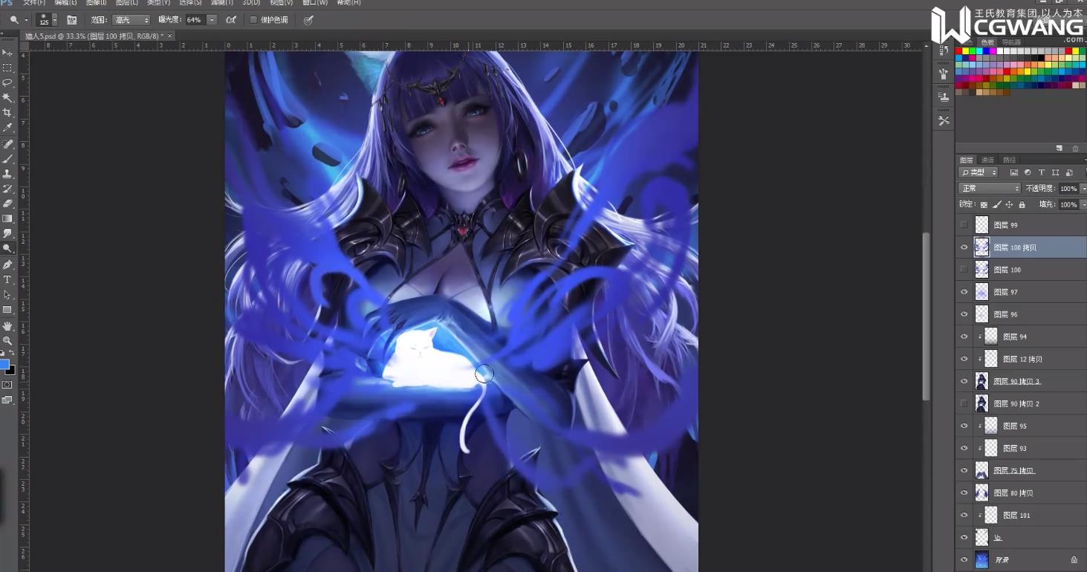Image resolution: width=1087 pixels, height=572 pixels.
Task: Show hidden layer 图层 99
Action: click(964, 225)
